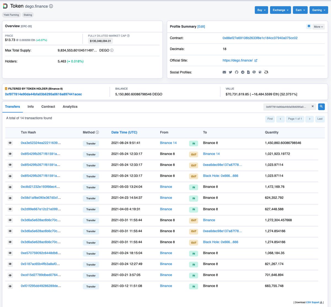Click the email envelope icon

(224, 72)
